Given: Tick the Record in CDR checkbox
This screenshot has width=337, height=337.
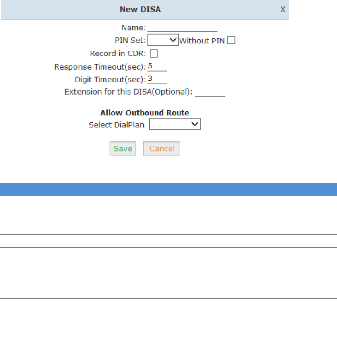Looking at the screenshot, I should pyautogui.click(x=153, y=53).
